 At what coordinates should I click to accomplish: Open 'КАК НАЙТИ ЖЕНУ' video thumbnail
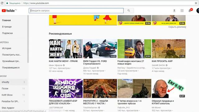click(66, 49)
